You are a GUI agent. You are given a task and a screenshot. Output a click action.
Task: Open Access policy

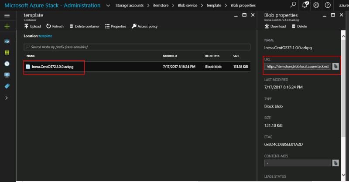pyautogui.click(x=144, y=26)
